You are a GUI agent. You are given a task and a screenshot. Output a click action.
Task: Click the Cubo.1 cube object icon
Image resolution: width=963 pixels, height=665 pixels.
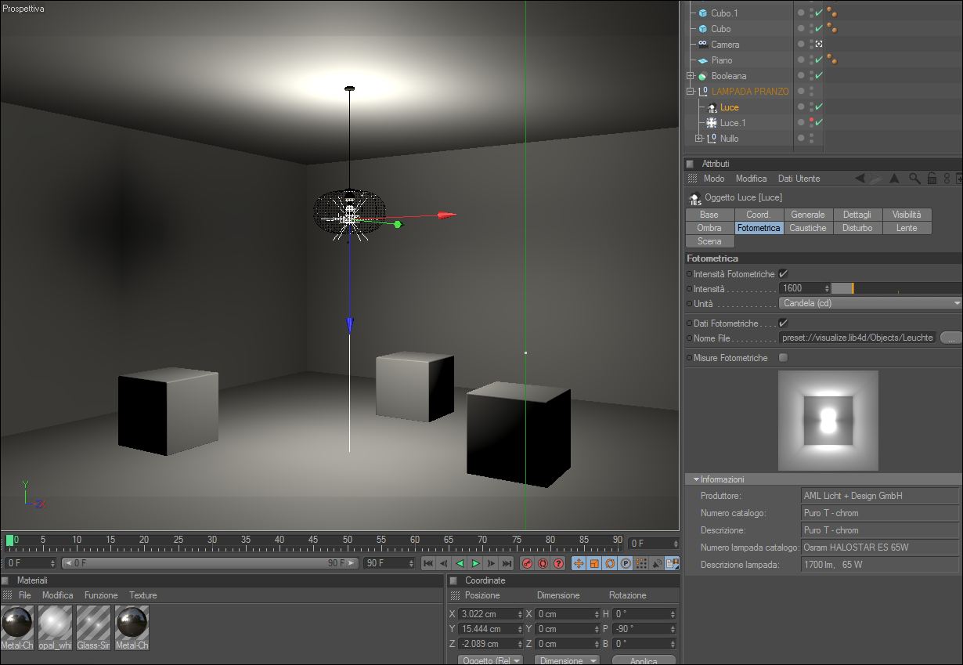(x=703, y=13)
